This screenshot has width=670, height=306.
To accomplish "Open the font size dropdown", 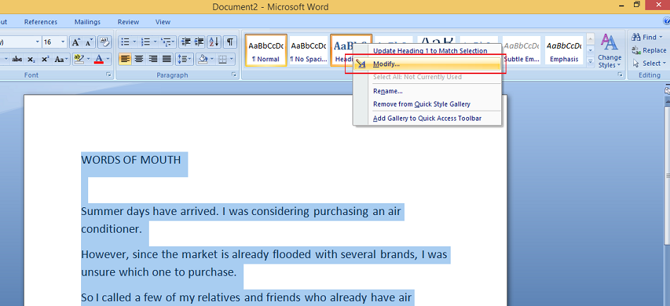I will 63,42.
